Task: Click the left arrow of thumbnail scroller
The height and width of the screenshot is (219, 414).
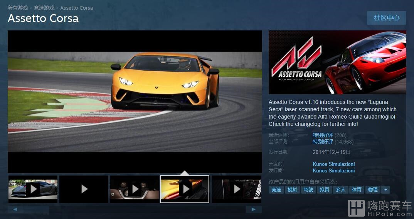Action: coord(15,209)
